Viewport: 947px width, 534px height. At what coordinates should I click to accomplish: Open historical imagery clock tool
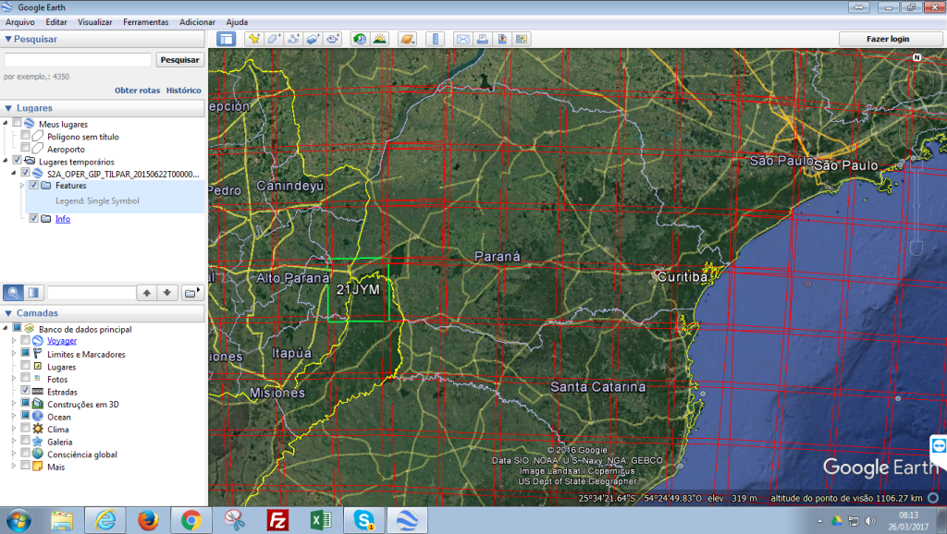pyautogui.click(x=359, y=39)
